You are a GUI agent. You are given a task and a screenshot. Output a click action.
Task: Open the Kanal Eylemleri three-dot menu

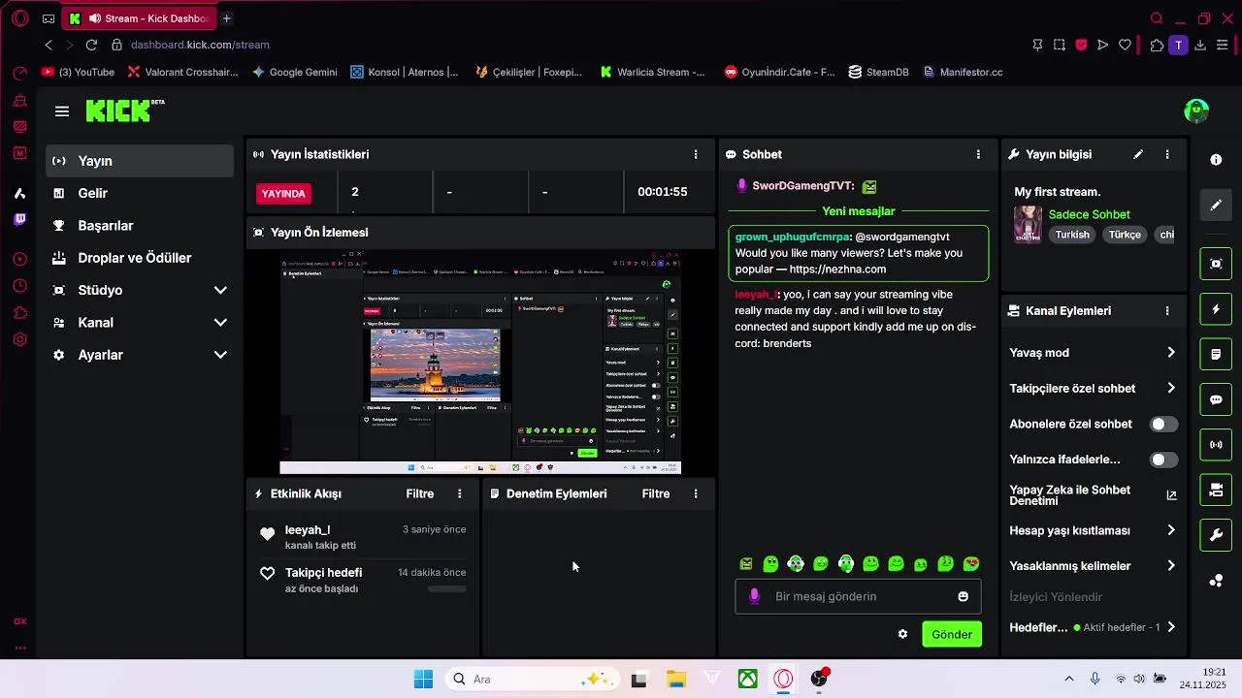tap(1167, 311)
